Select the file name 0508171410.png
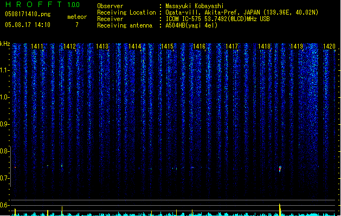The image size is (341, 216). pyautogui.click(x=28, y=15)
